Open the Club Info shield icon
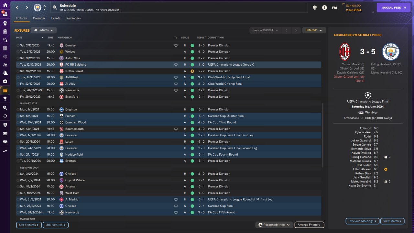This screenshot has width=414, height=233. 5,125
